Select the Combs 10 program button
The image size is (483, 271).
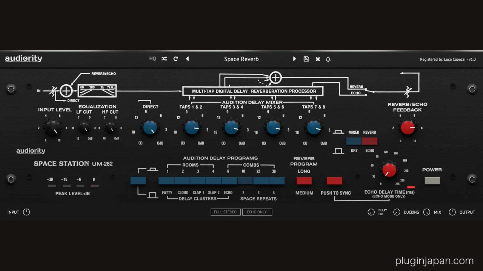[x=245, y=181]
